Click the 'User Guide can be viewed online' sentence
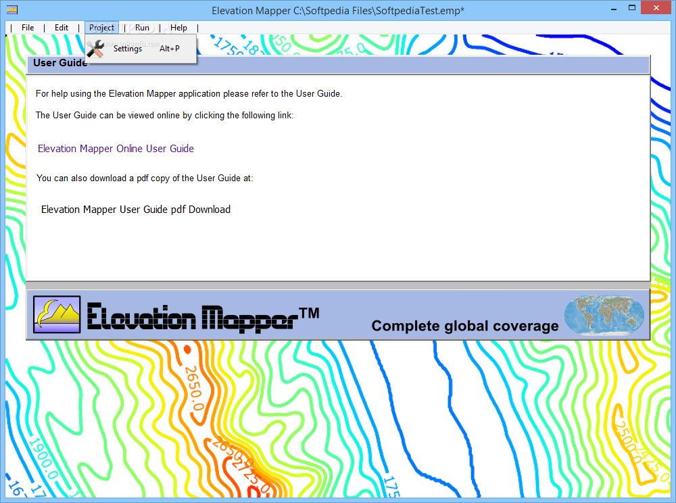 click(x=165, y=115)
